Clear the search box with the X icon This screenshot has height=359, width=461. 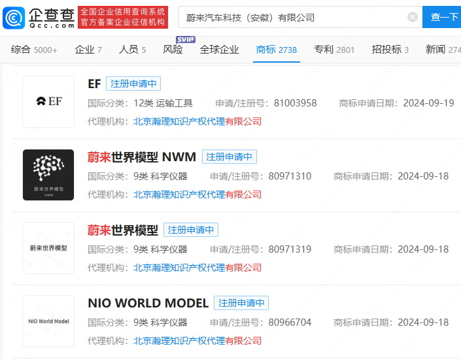tap(413, 17)
